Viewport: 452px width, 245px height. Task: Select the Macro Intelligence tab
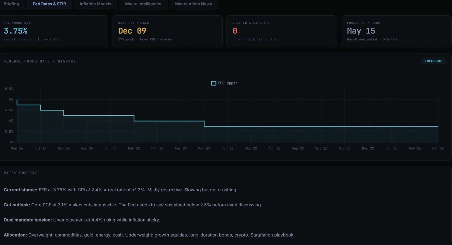click(x=143, y=4)
